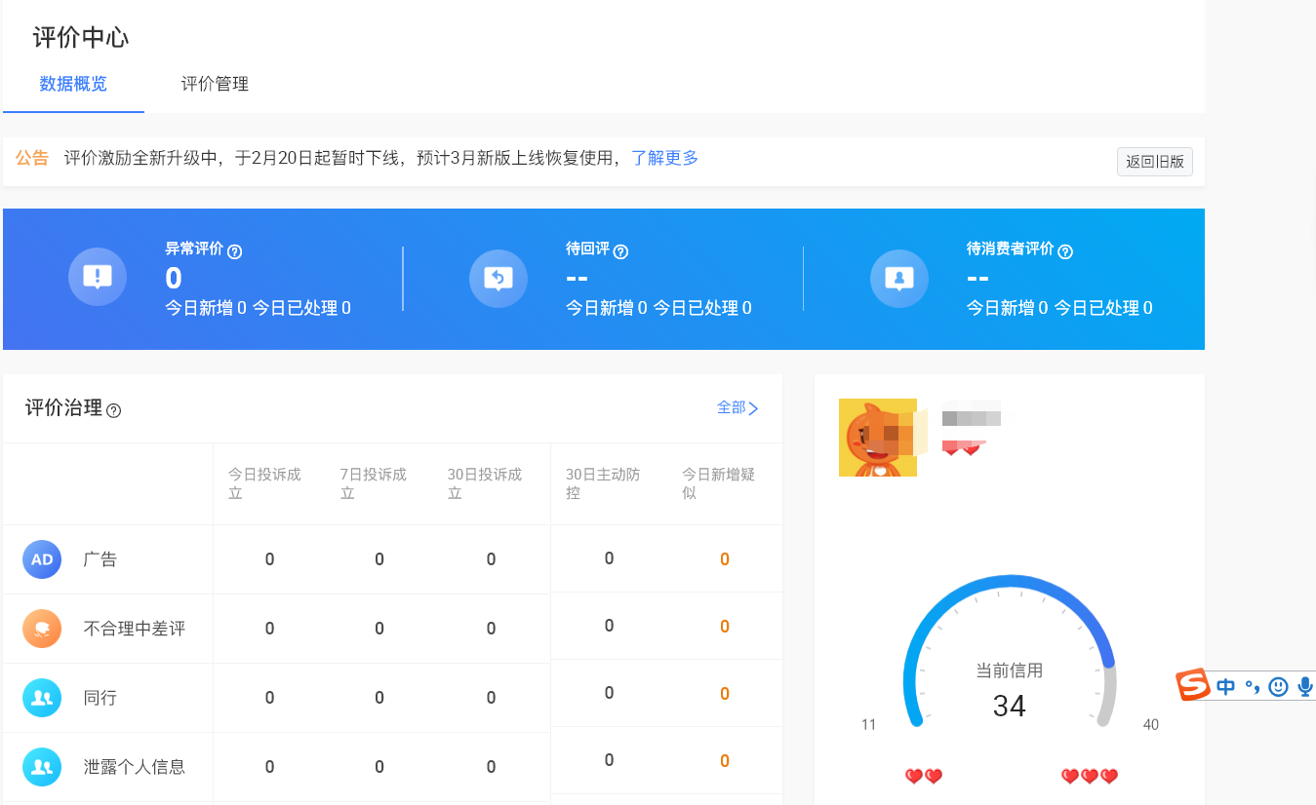Click the 公告 announcement label
1316x805 pixels.
pyautogui.click(x=32, y=158)
